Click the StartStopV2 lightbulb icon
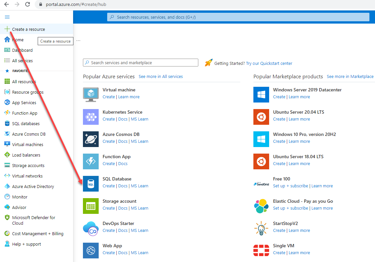The height and width of the screenshot is (262, 375). tap(261, 228)
